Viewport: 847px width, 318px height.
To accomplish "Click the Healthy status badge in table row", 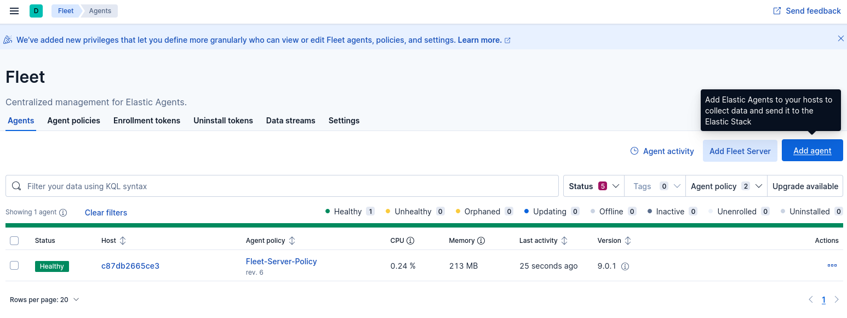I will [x=52, y=266].
